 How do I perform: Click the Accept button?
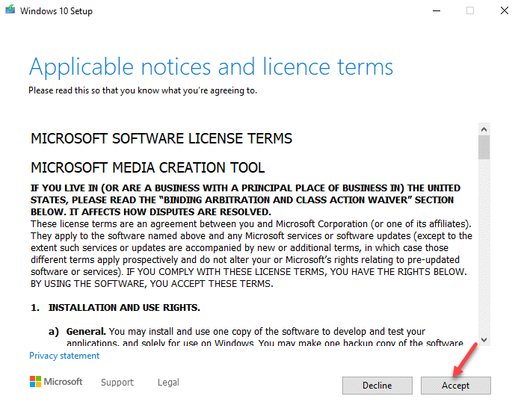[455, 385]
